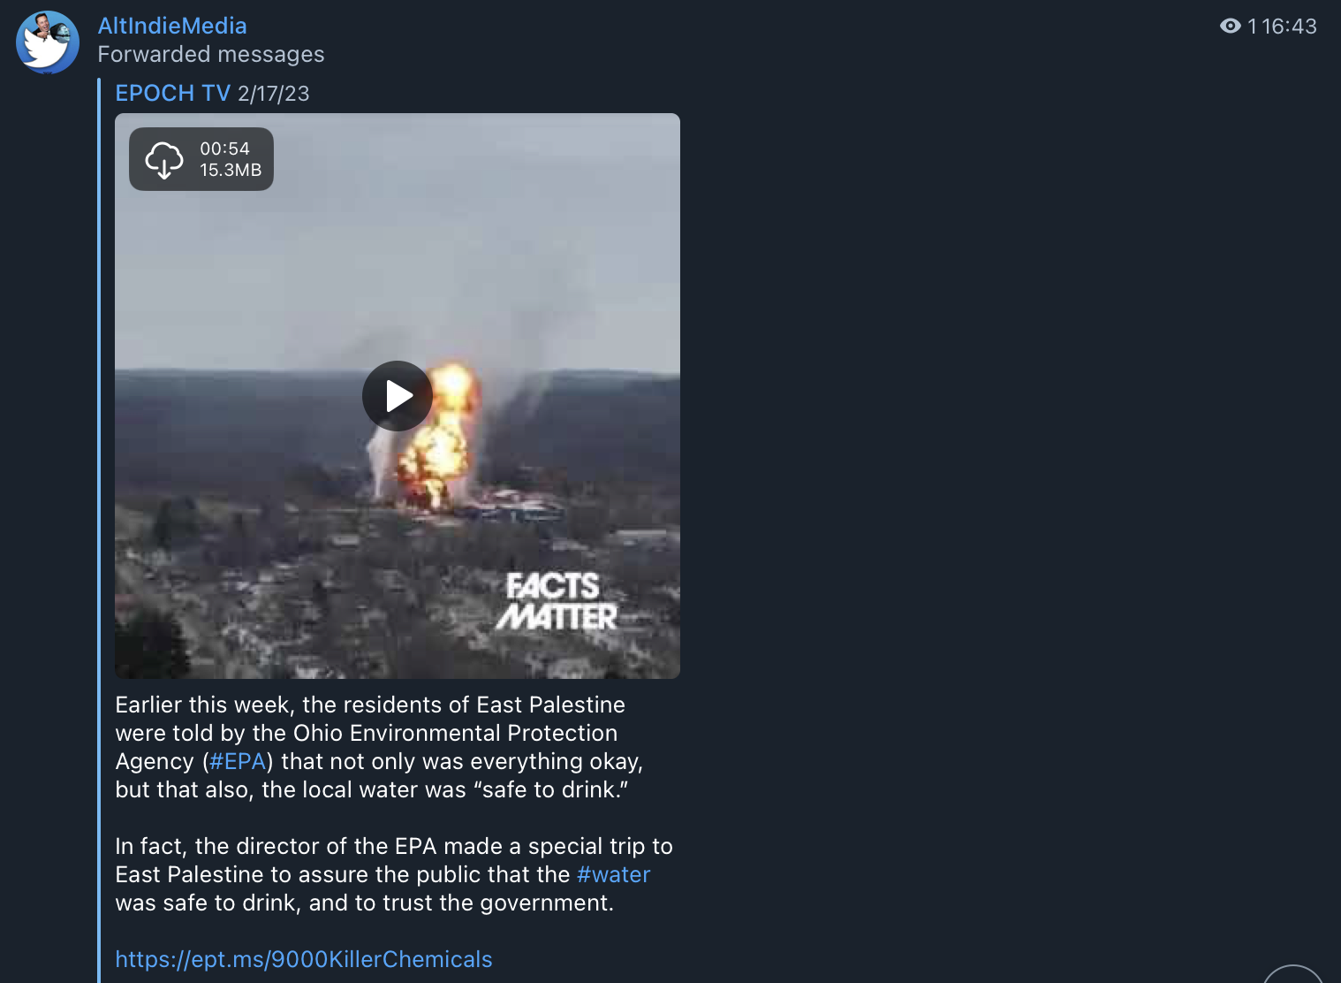Open the EPOCH TV forwarded source

(173, 93)
